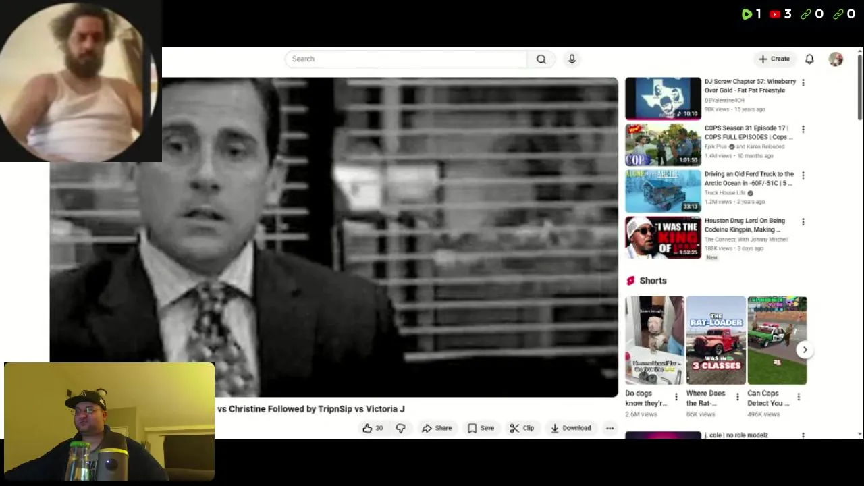Screen dimensions: 864x486
Task: Open the notifications bell
Action: [809, 59]
